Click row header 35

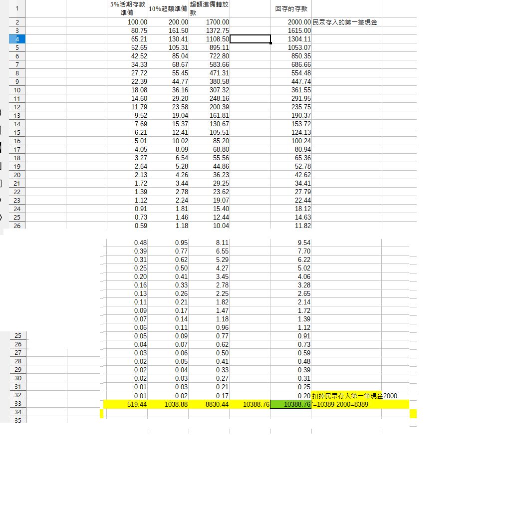click(x=17, y=421)
